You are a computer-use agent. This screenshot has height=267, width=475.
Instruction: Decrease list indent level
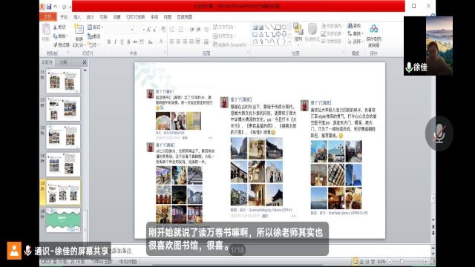[x=191, y=30]
